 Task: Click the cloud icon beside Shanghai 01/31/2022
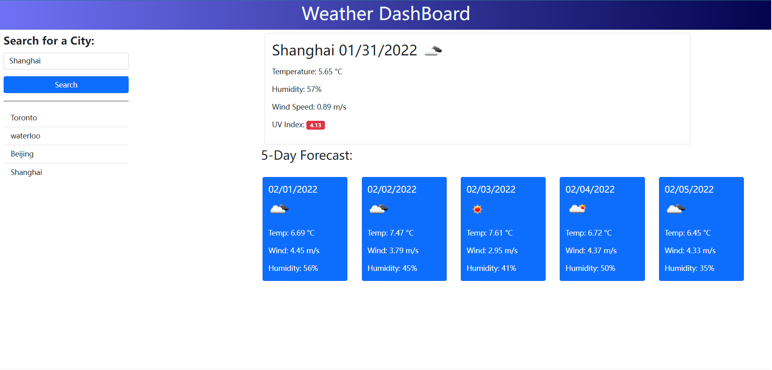click(433, 51)
